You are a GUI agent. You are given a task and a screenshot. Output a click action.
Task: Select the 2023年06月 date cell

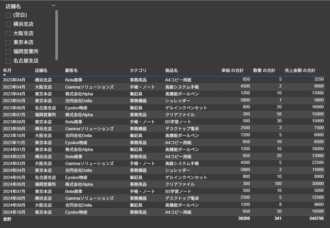click(14, 108)
